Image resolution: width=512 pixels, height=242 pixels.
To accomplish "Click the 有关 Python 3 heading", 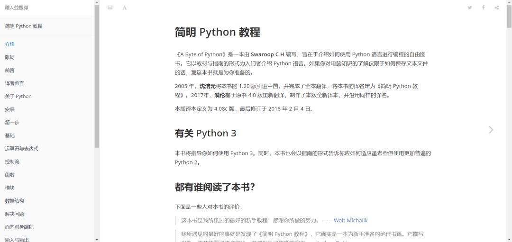I will 205,133.
